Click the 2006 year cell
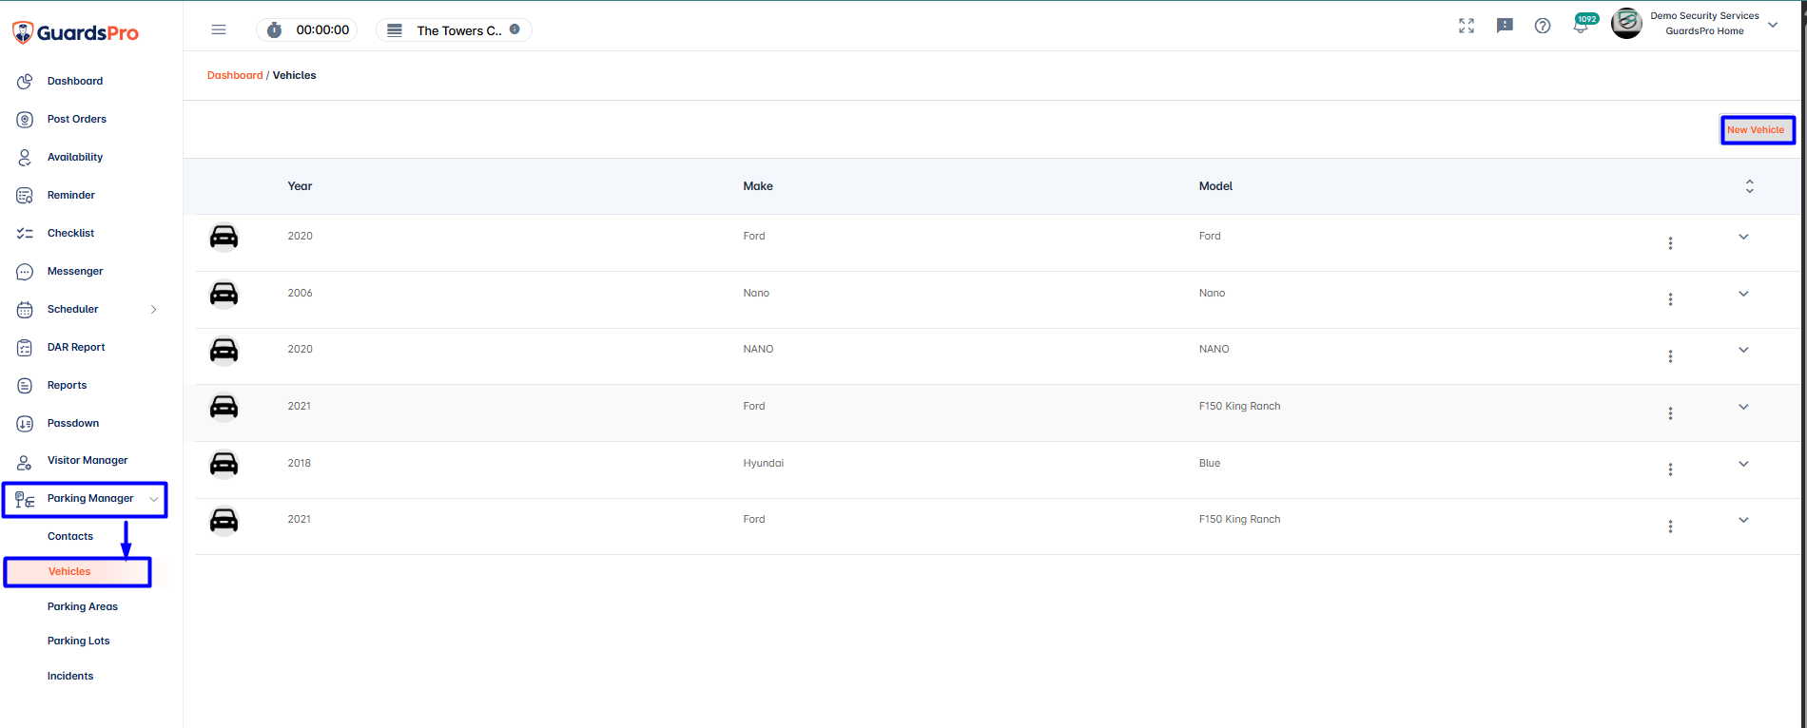 point(300,293)
